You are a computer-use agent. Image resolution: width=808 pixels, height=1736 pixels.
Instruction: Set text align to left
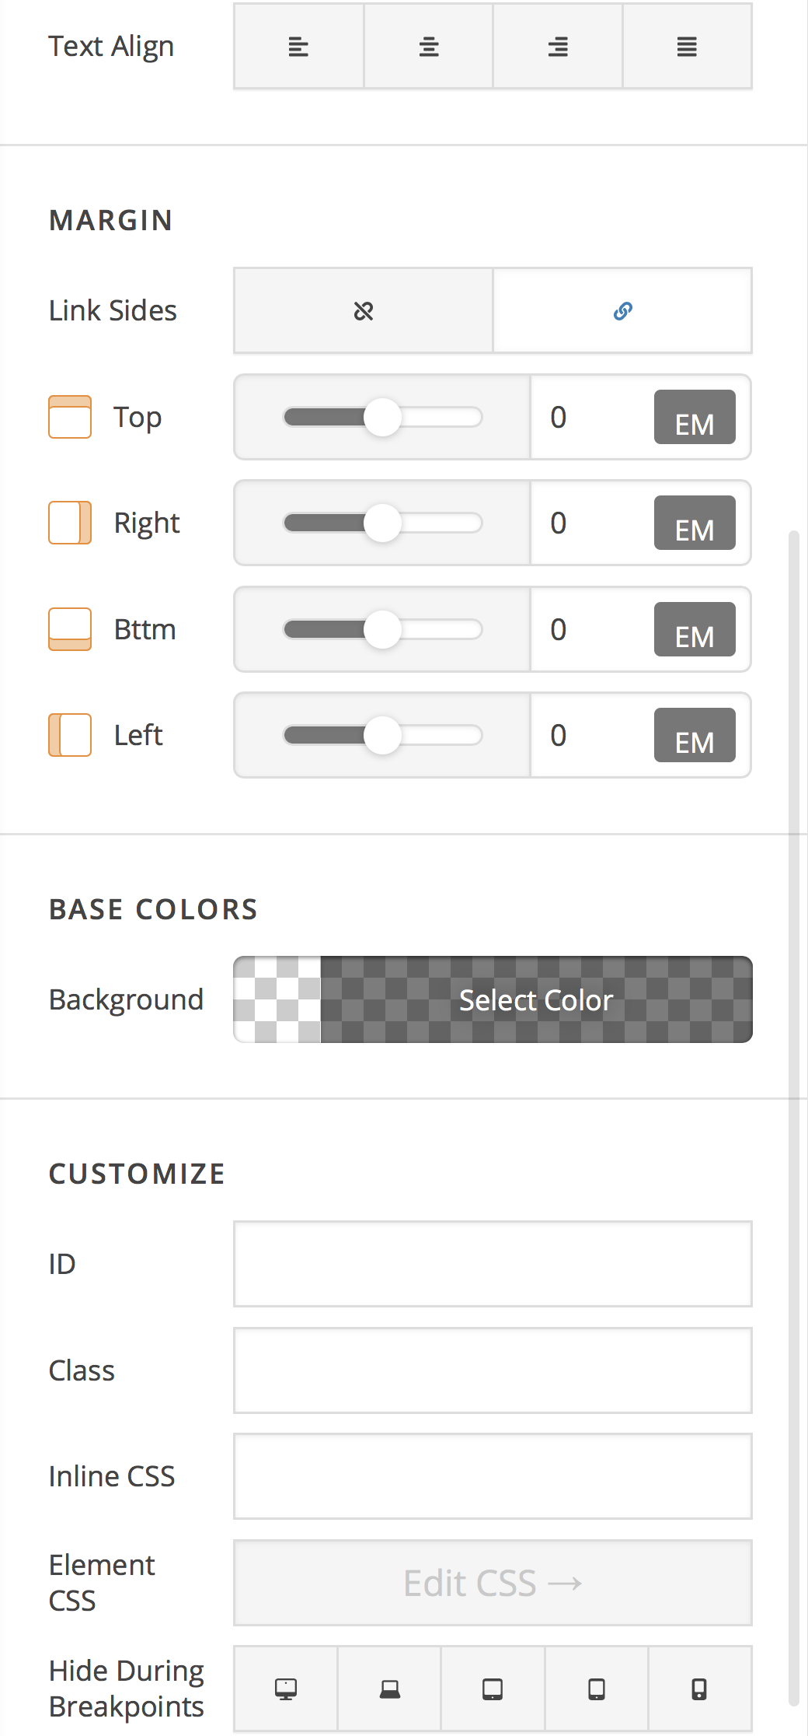298,47
